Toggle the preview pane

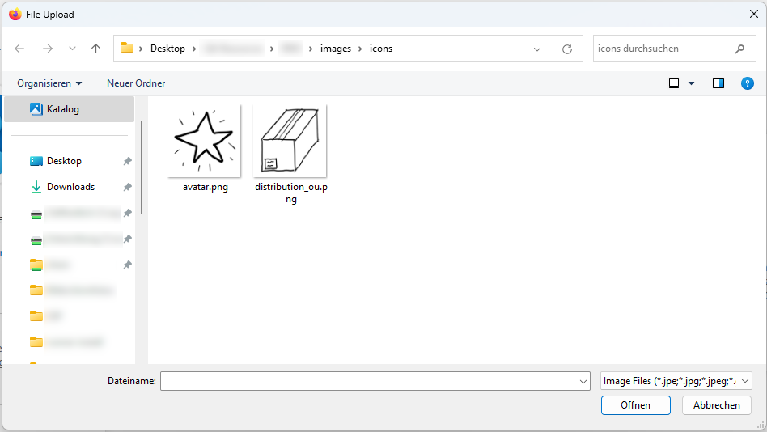(718, 83)
